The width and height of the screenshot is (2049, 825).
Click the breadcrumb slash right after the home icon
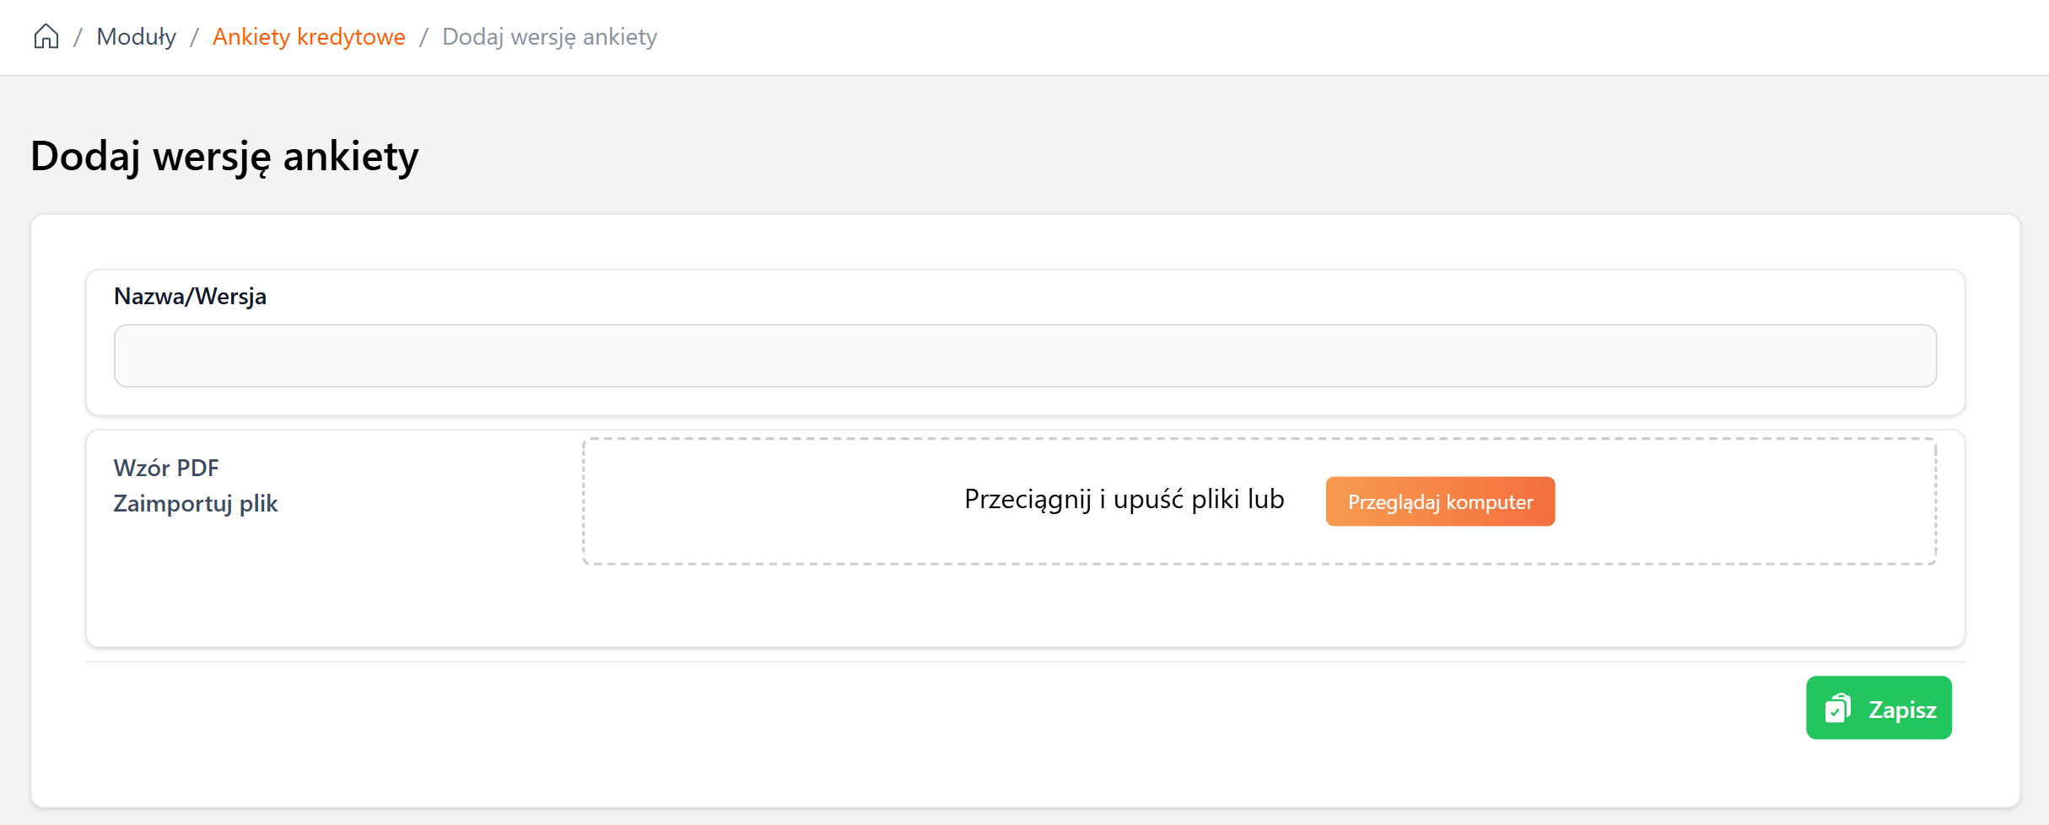click(x=78, y=37)
